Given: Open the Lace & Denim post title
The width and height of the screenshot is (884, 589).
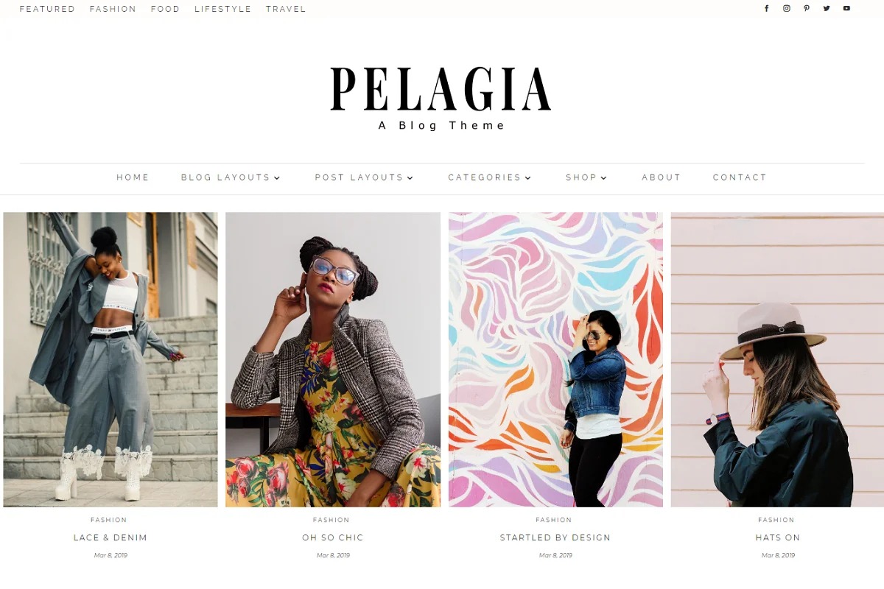Looking at the screenshot, I should point(110,537).
